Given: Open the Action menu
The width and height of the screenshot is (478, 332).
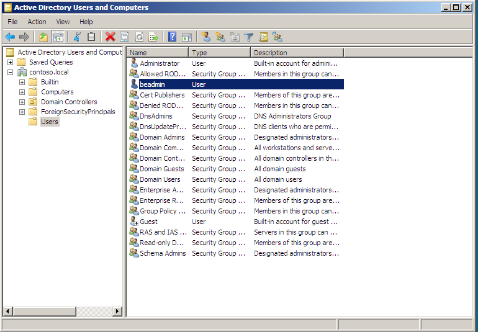Looking at the screenshot, I should point(37,22).
